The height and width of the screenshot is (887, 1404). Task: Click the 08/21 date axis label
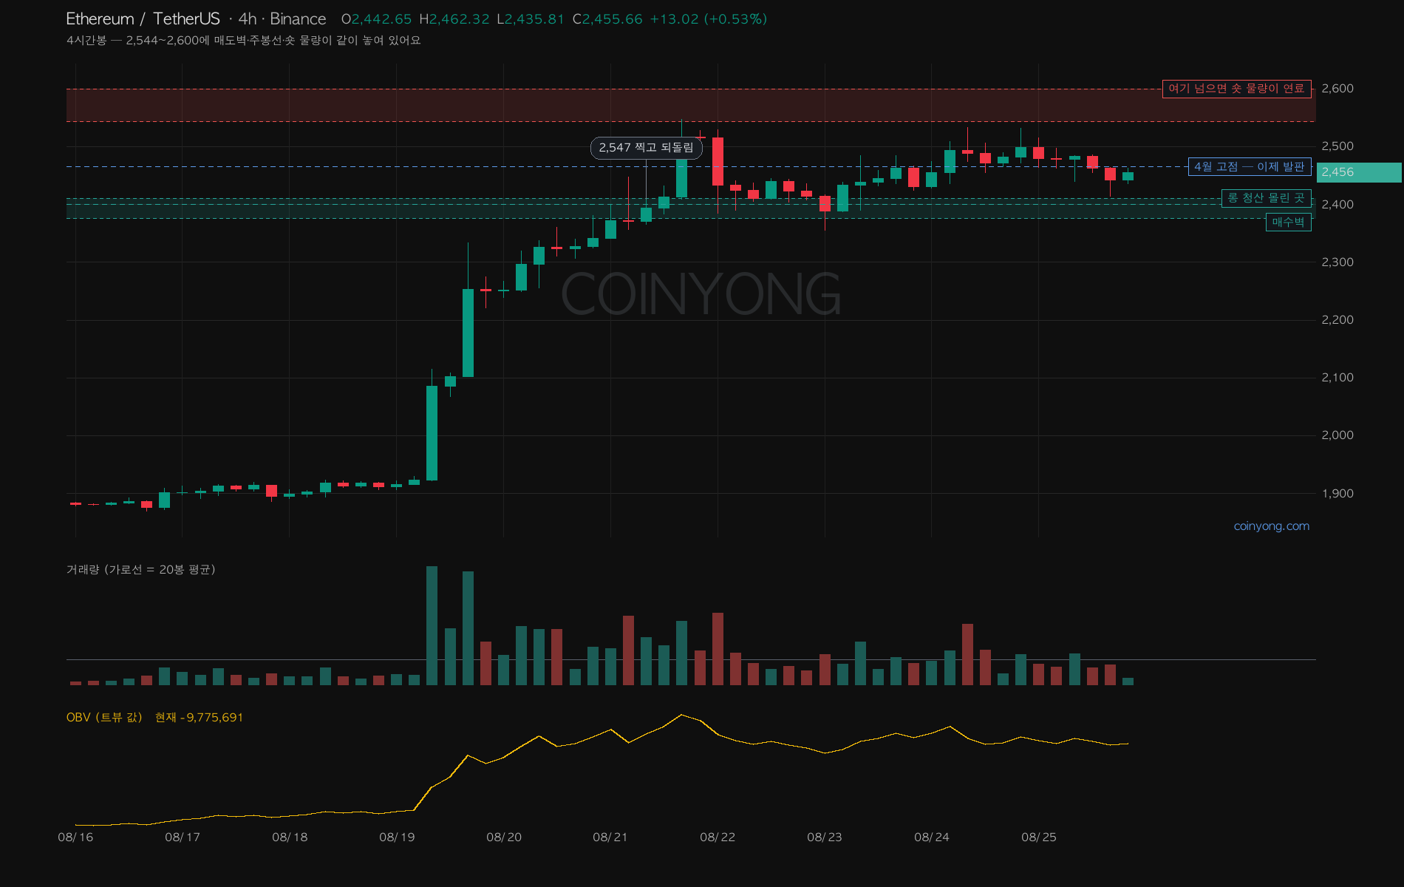610,837
